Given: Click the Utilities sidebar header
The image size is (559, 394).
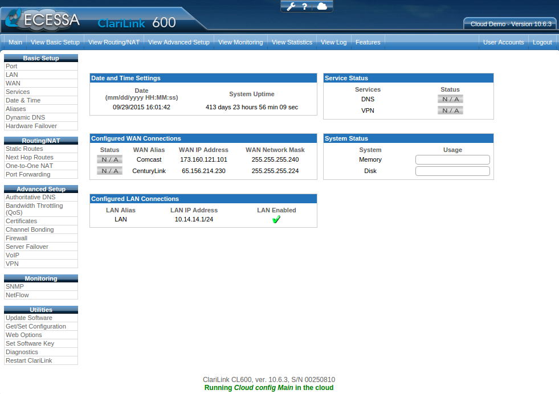Looking at the screenshot, I should click(41, 310).
